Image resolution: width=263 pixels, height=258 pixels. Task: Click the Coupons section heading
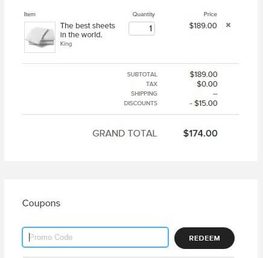[41, 203]
